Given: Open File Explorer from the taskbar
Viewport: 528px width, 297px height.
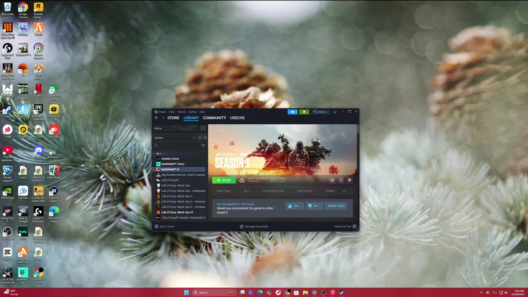Looking at the screenshot, I should tap(305, 292).
